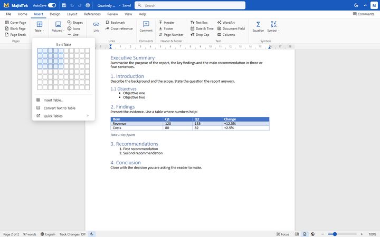Enable Focus mode
Image resolution: width=380 pixels, height=237 pixels.
click(x=282, y=234)
